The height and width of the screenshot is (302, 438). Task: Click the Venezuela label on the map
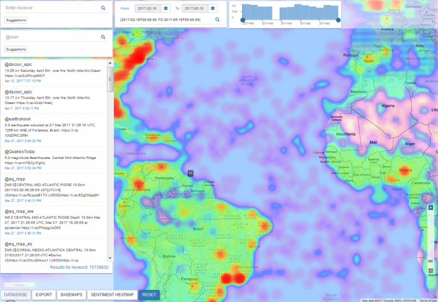[x=164, y=178]
